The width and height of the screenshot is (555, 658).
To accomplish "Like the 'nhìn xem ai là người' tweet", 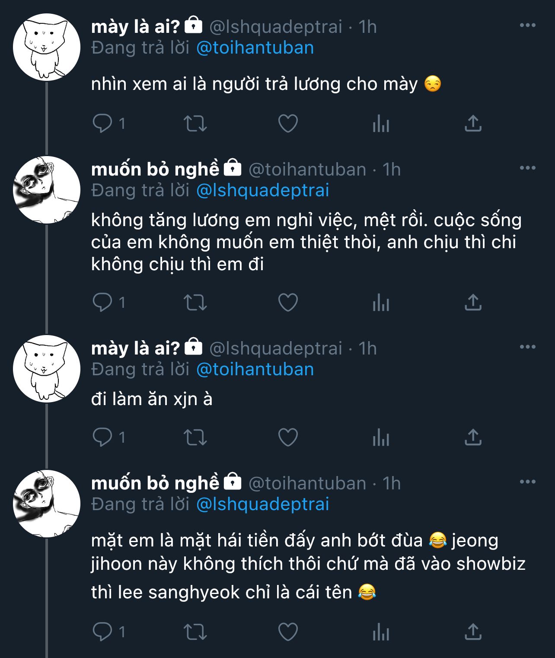I will (288, 124).
